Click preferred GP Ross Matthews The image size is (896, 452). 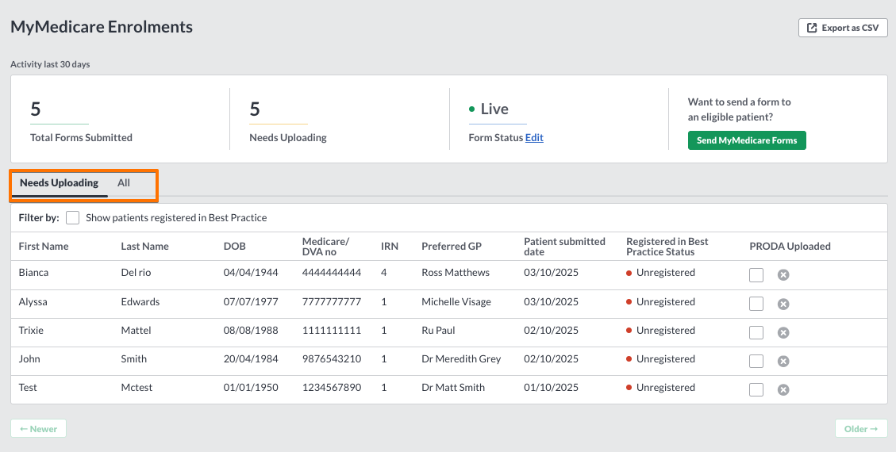click(456, 273)
